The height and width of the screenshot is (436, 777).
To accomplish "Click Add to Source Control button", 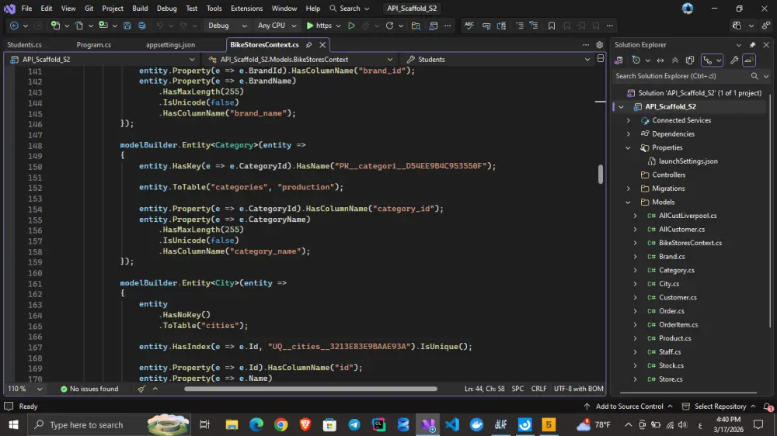I will coord(629,407).
